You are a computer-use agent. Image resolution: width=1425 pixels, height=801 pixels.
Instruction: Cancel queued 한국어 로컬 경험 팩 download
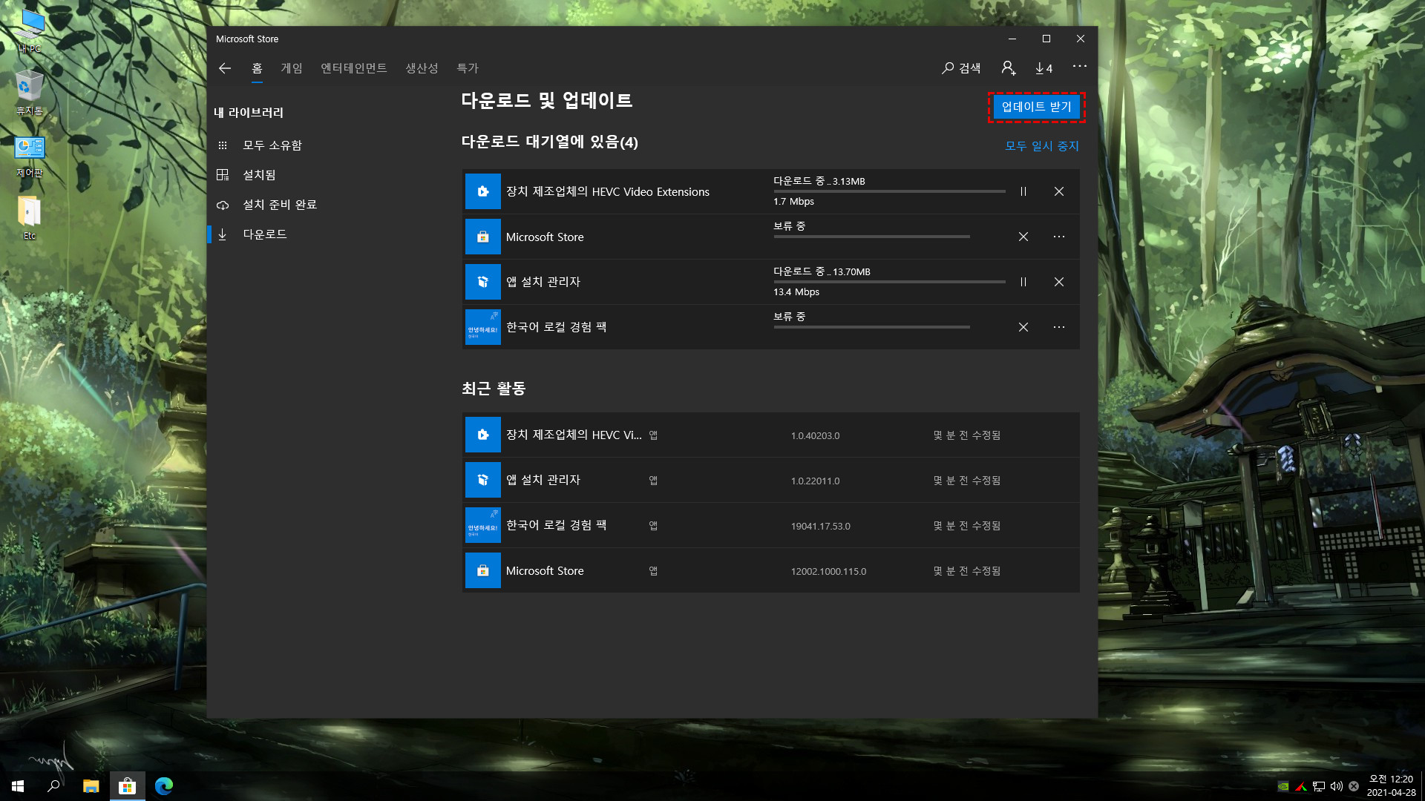point(1023,327)
